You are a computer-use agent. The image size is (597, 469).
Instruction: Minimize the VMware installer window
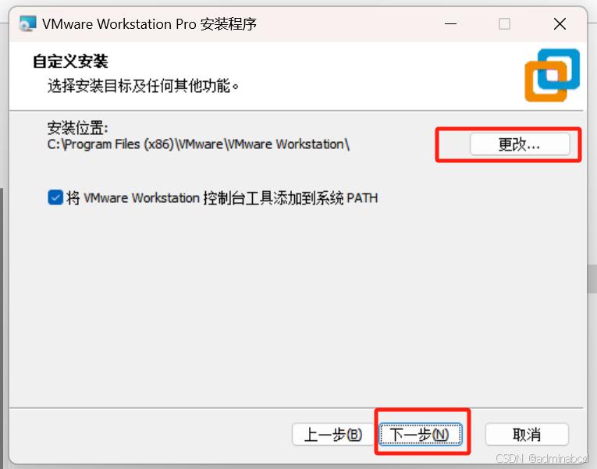pyautogui.click(x=450, y=24)
